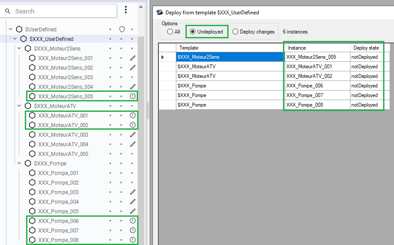The width and height of the screenshot is (394, 245).
Task: Collapse the $XXX_Moteur2Sens tree node
Action: click(x=19, y=48)
